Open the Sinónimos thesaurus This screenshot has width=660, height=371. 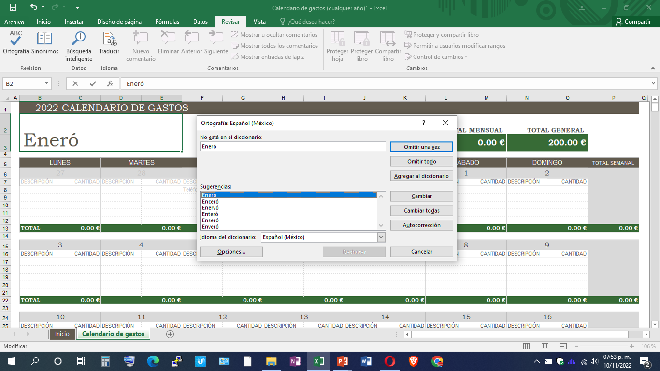click(45, 42)
